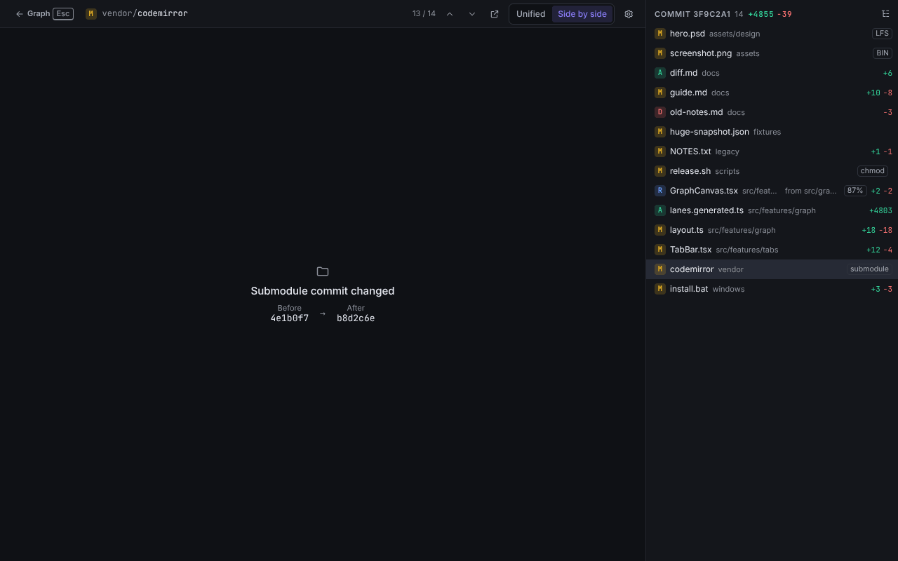Open huge-snapshot.json fixture file
Screen dimensions: 898x561
point(772,132)
